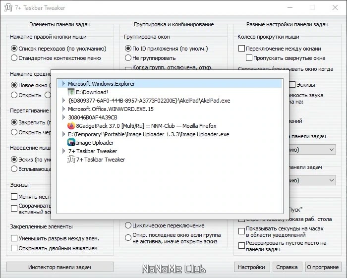Enable Переключение между окнами checkbox

pos(241,49)
